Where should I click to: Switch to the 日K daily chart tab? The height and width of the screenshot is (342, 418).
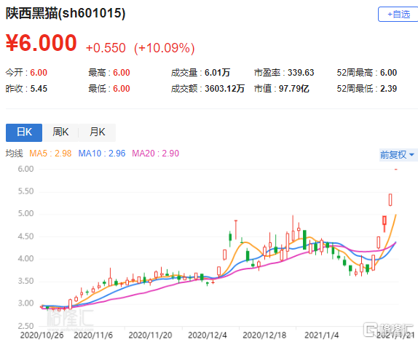tap(24, 132)
